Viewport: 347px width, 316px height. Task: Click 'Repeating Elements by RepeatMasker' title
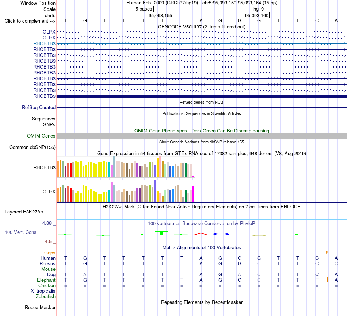coord(202,302)
